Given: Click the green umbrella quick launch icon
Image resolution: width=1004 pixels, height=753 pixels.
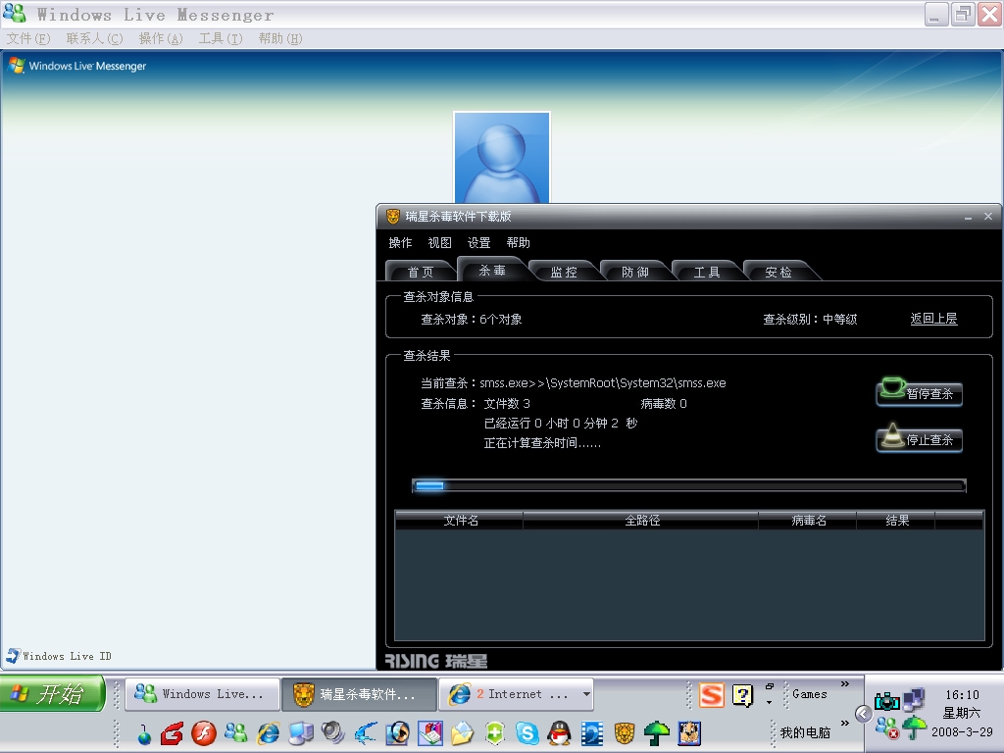Looking at the screenshot, I should [x=656, y=733].
